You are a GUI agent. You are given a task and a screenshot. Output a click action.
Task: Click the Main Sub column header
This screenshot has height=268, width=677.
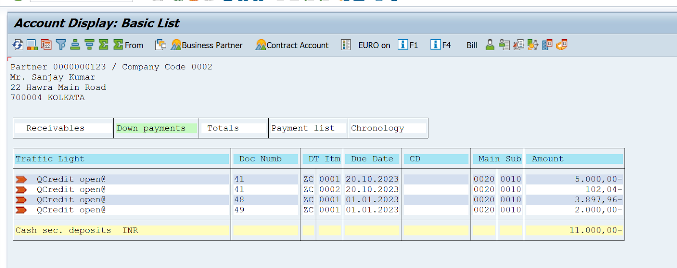[497, 159]
